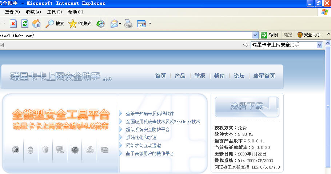
Task: Open 基于高级用户的操作平台 link
Action: pos(149,154)
